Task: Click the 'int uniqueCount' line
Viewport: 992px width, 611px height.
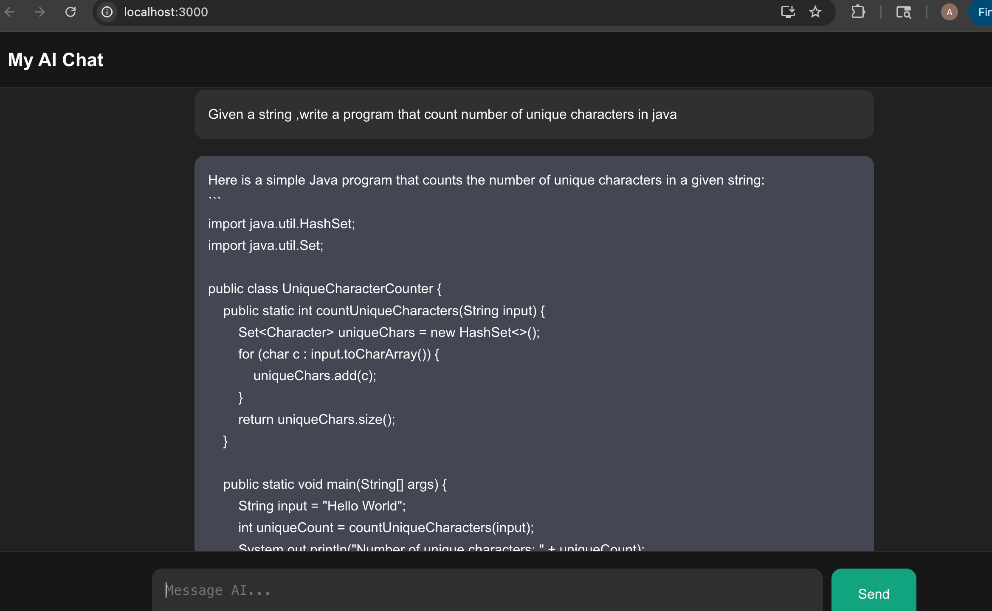Action: click(386, 527)
